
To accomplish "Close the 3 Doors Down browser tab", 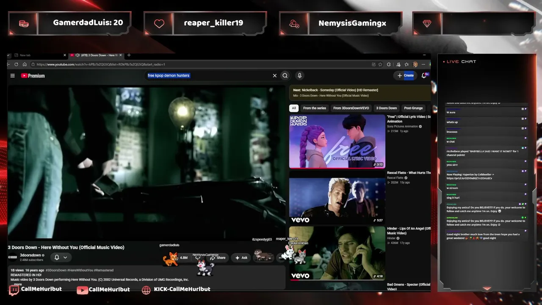I will point(121,55).
